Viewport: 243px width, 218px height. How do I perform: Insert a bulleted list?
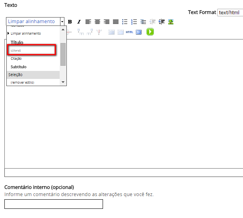tap(125, 22)
